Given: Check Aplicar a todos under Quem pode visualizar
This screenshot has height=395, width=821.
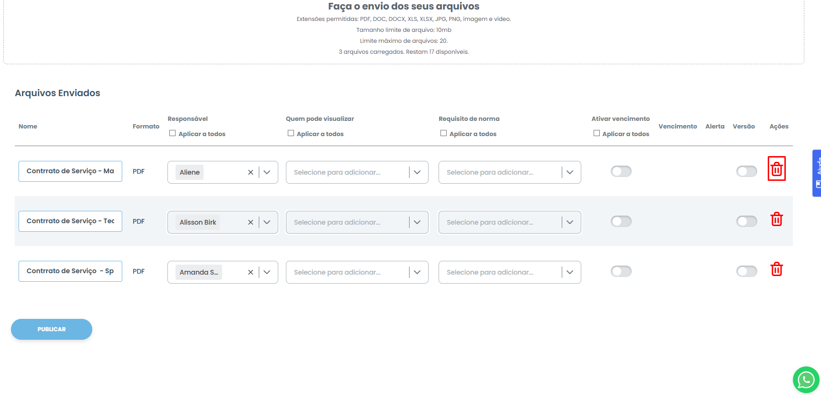Looking at the screenshot, I should 291,134.
